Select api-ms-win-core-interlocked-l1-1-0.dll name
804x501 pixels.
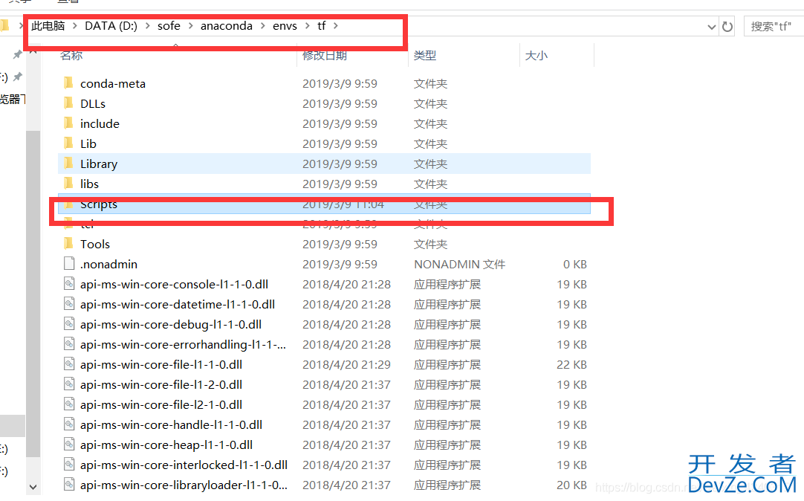click(x=184, y=465)
